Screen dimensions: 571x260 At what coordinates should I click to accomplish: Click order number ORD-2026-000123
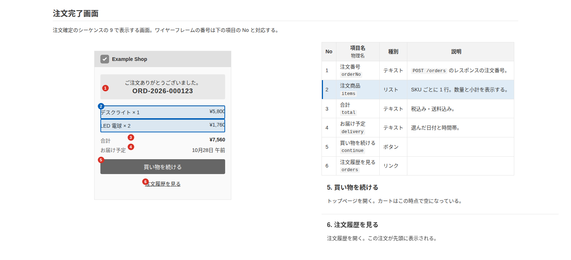163,91
